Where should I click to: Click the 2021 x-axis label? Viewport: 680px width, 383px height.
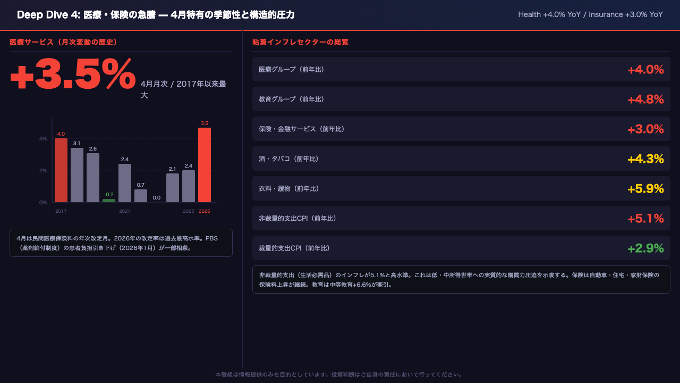point(125,211)
